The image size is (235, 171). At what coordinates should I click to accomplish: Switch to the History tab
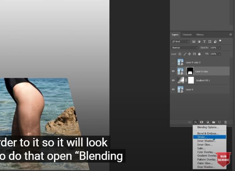coord(200,35)
